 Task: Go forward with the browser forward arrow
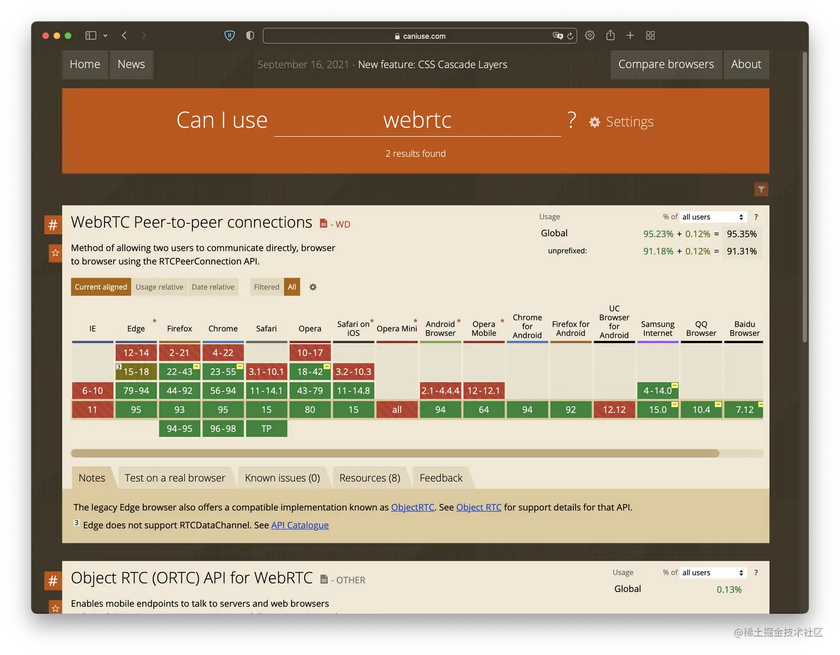pyautogui.click(x=143, y=36)
